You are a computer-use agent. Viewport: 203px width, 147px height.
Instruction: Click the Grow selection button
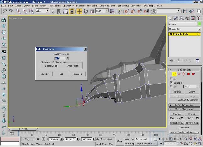click(192, 92)
